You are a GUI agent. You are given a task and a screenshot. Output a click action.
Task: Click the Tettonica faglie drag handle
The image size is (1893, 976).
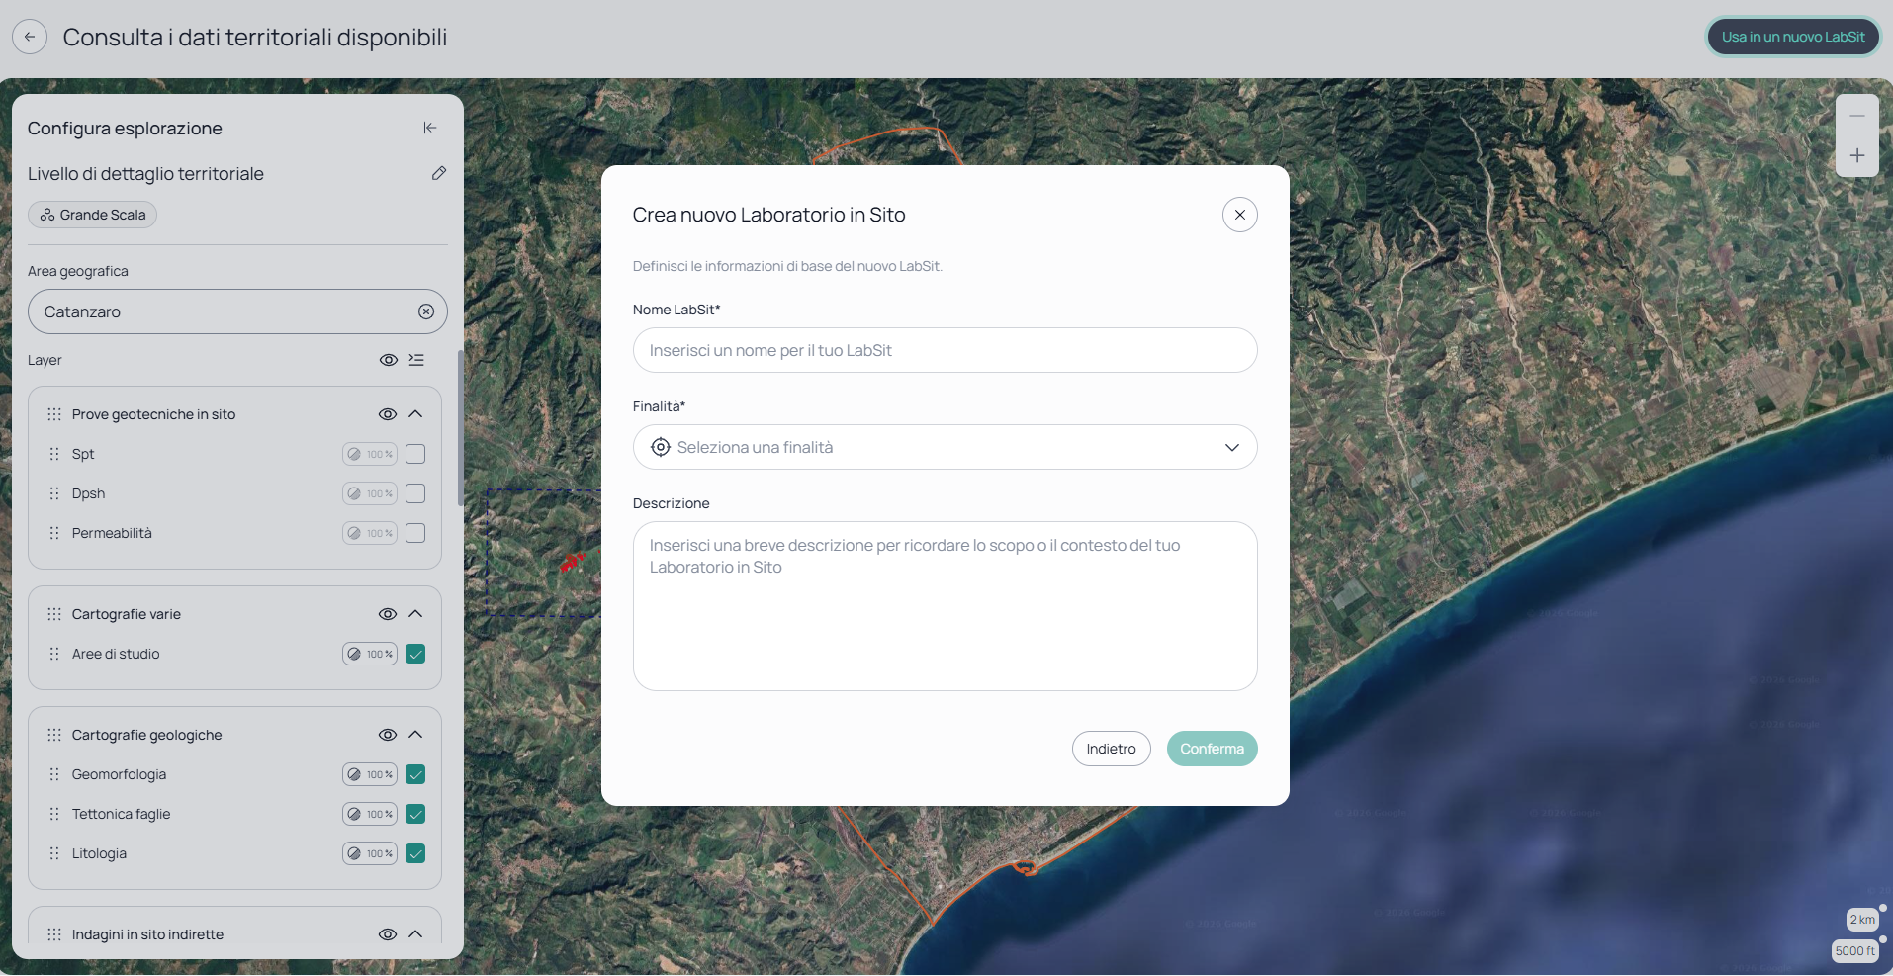click(x=54, y=814)
